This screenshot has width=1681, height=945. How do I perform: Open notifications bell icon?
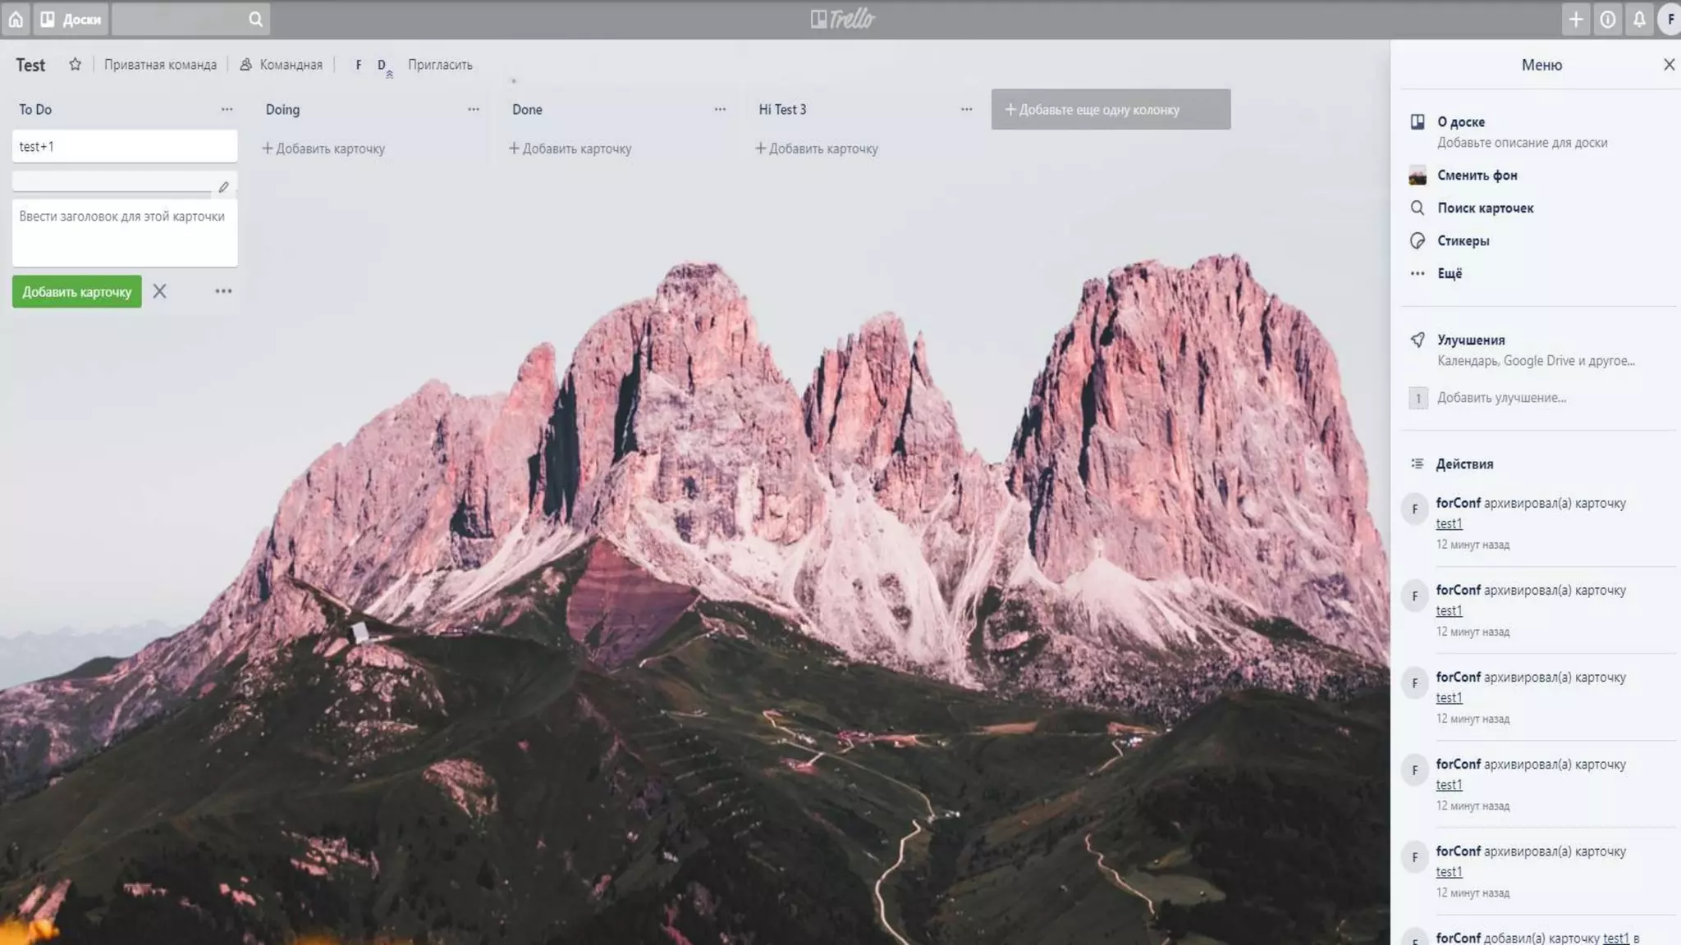coord(1639,19)
